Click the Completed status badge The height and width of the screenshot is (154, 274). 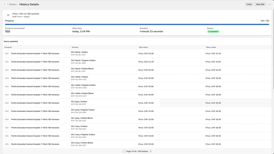tap(213, 31)
